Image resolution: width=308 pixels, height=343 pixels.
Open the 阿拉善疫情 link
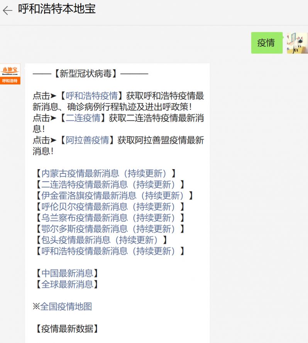click(x=87, y=140)
